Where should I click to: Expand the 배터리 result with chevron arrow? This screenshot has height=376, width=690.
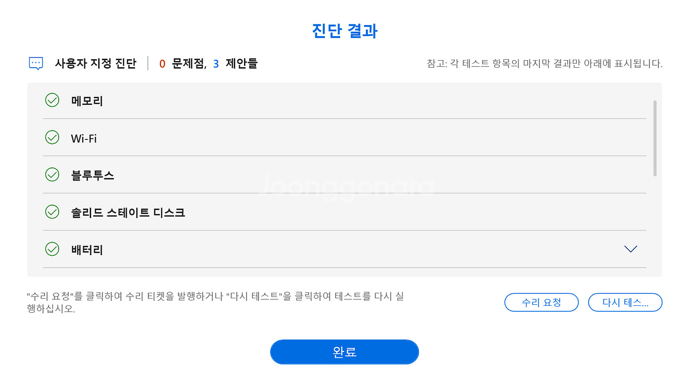[x=630, y=249]
